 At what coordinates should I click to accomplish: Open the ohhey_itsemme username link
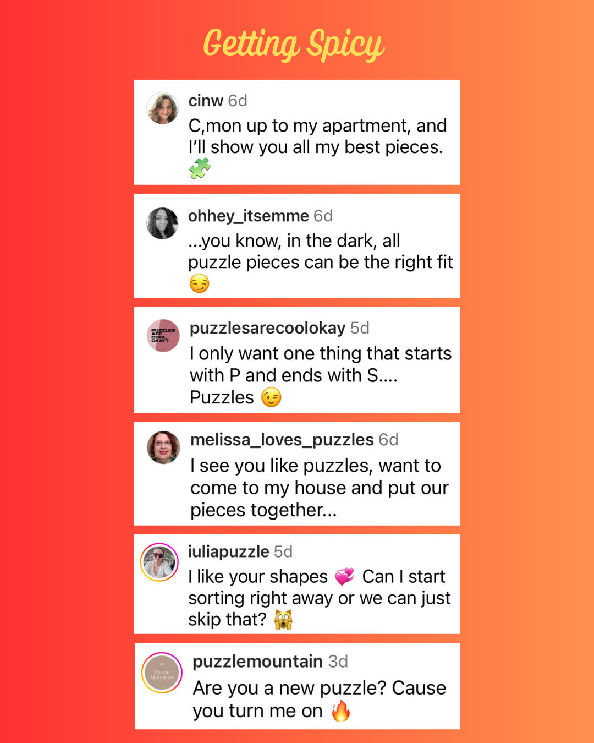click(249, 216)
